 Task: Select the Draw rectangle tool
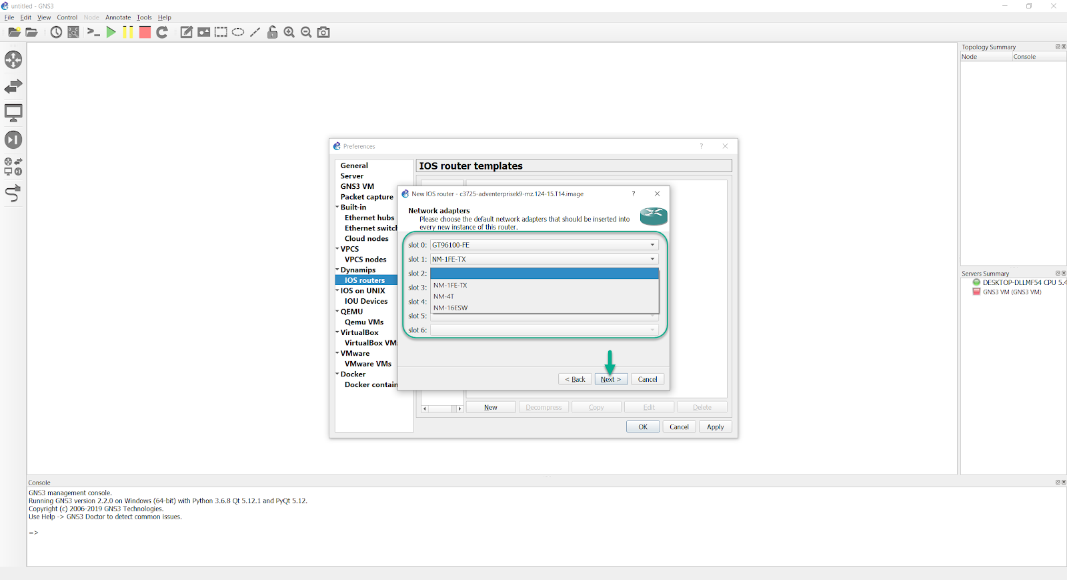pos(221,32)
